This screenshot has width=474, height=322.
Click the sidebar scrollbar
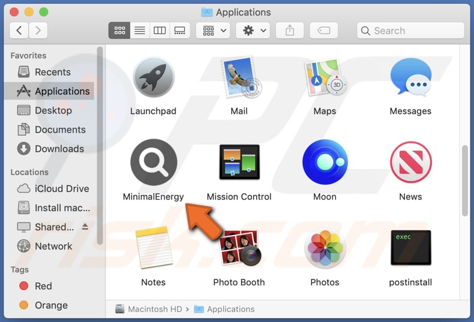pyautogui.click(x=100, y=146)
